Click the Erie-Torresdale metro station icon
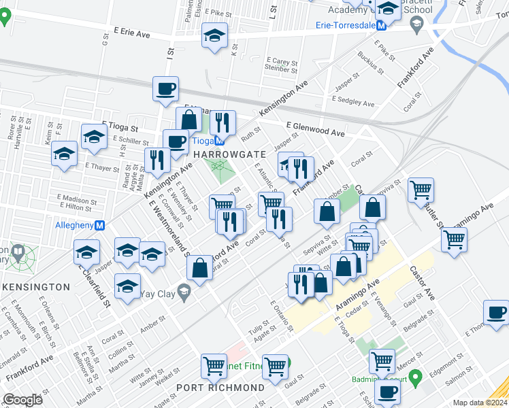This screenshot has height=408, width=509. 381,25
